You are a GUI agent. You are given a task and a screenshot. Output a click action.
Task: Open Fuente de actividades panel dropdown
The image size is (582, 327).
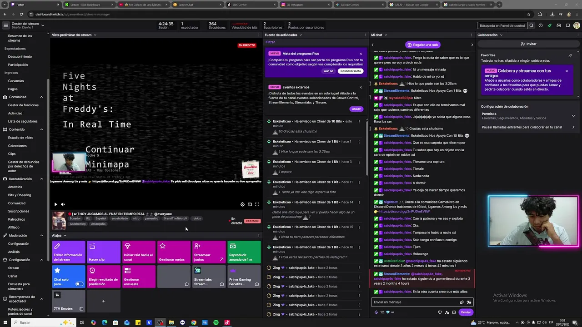[301, 35]
